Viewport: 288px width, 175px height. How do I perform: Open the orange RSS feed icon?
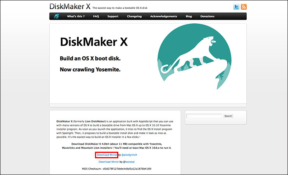(x=244, y=7)
